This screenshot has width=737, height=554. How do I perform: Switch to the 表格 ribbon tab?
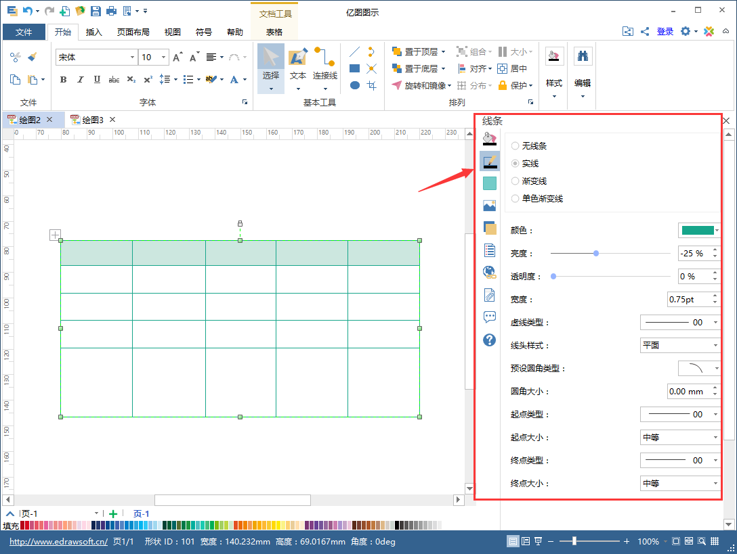click(x=274, y=32)
